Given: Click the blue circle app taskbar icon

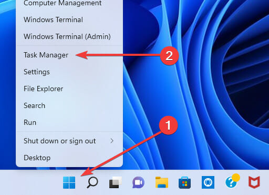Looking at the screenshot, I should [208, 182].
